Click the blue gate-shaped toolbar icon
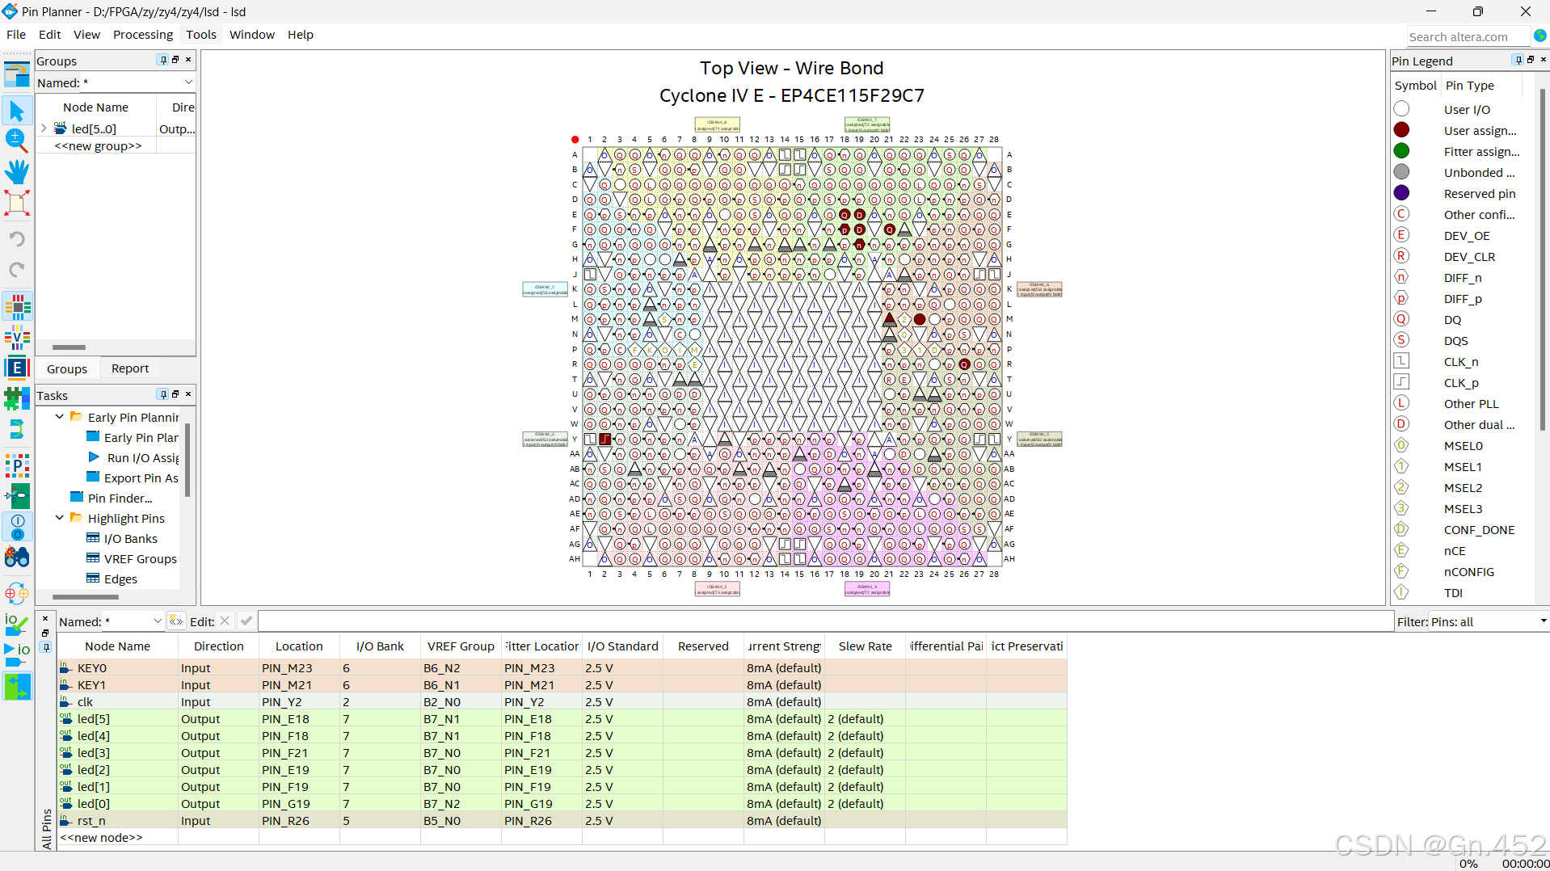The height and width of the screenshot is (871, 1550). pos(17,429)
